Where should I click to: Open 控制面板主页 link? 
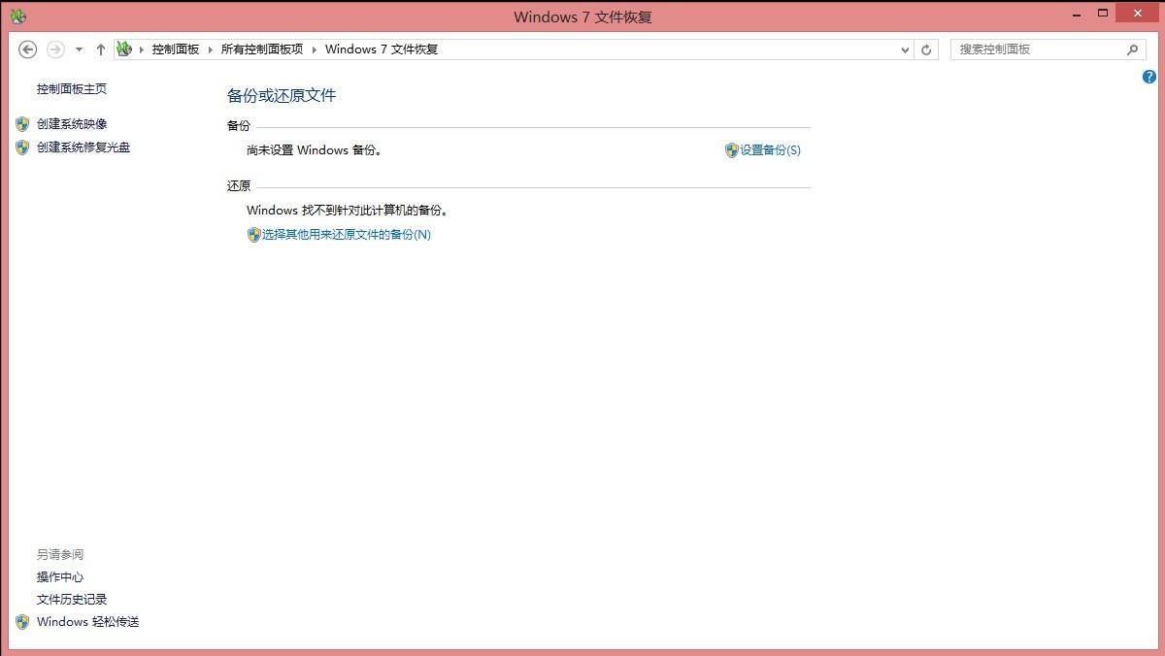tap(72, 89)
